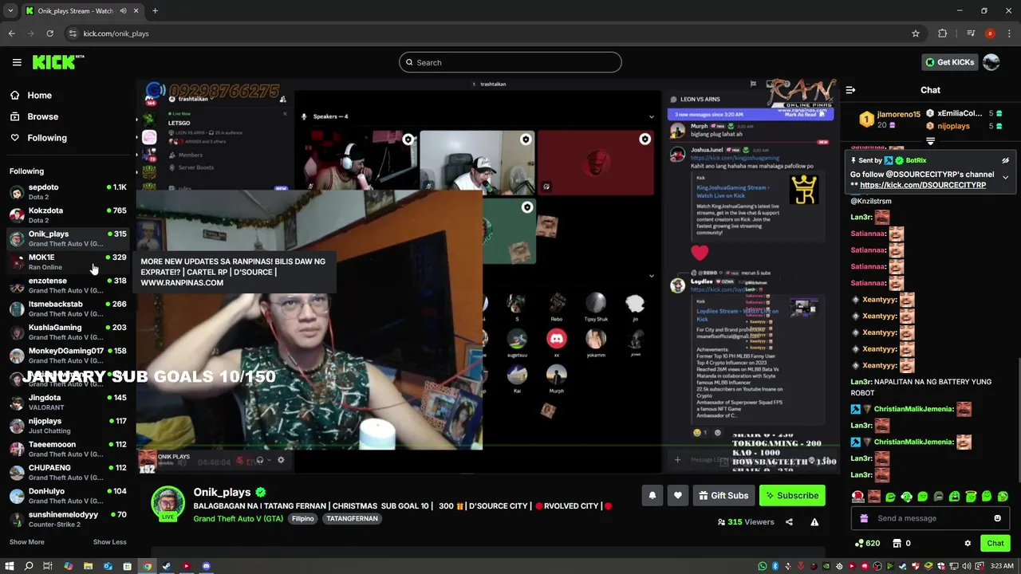Image resolution: width=1021 pixels, height=574 pixels.
Task: Toggle stream notifications bell
Action: [x=652, y=496]
